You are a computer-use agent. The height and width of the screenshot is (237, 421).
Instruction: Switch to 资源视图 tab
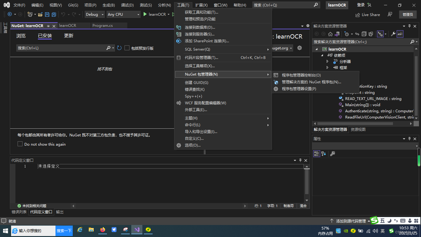point(358,130)
